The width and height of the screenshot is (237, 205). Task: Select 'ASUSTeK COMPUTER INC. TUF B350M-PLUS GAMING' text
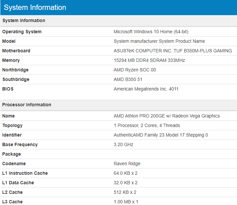tap(173, 51)
